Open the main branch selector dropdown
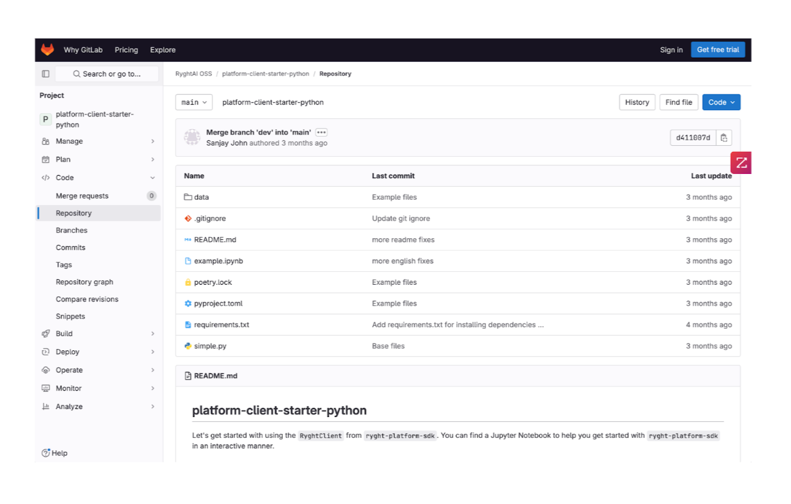Screen dimensions: 791x504 click(193, 102)
